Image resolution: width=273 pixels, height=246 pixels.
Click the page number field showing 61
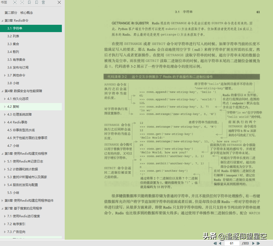pyautogui.click(x=232, y=243)
